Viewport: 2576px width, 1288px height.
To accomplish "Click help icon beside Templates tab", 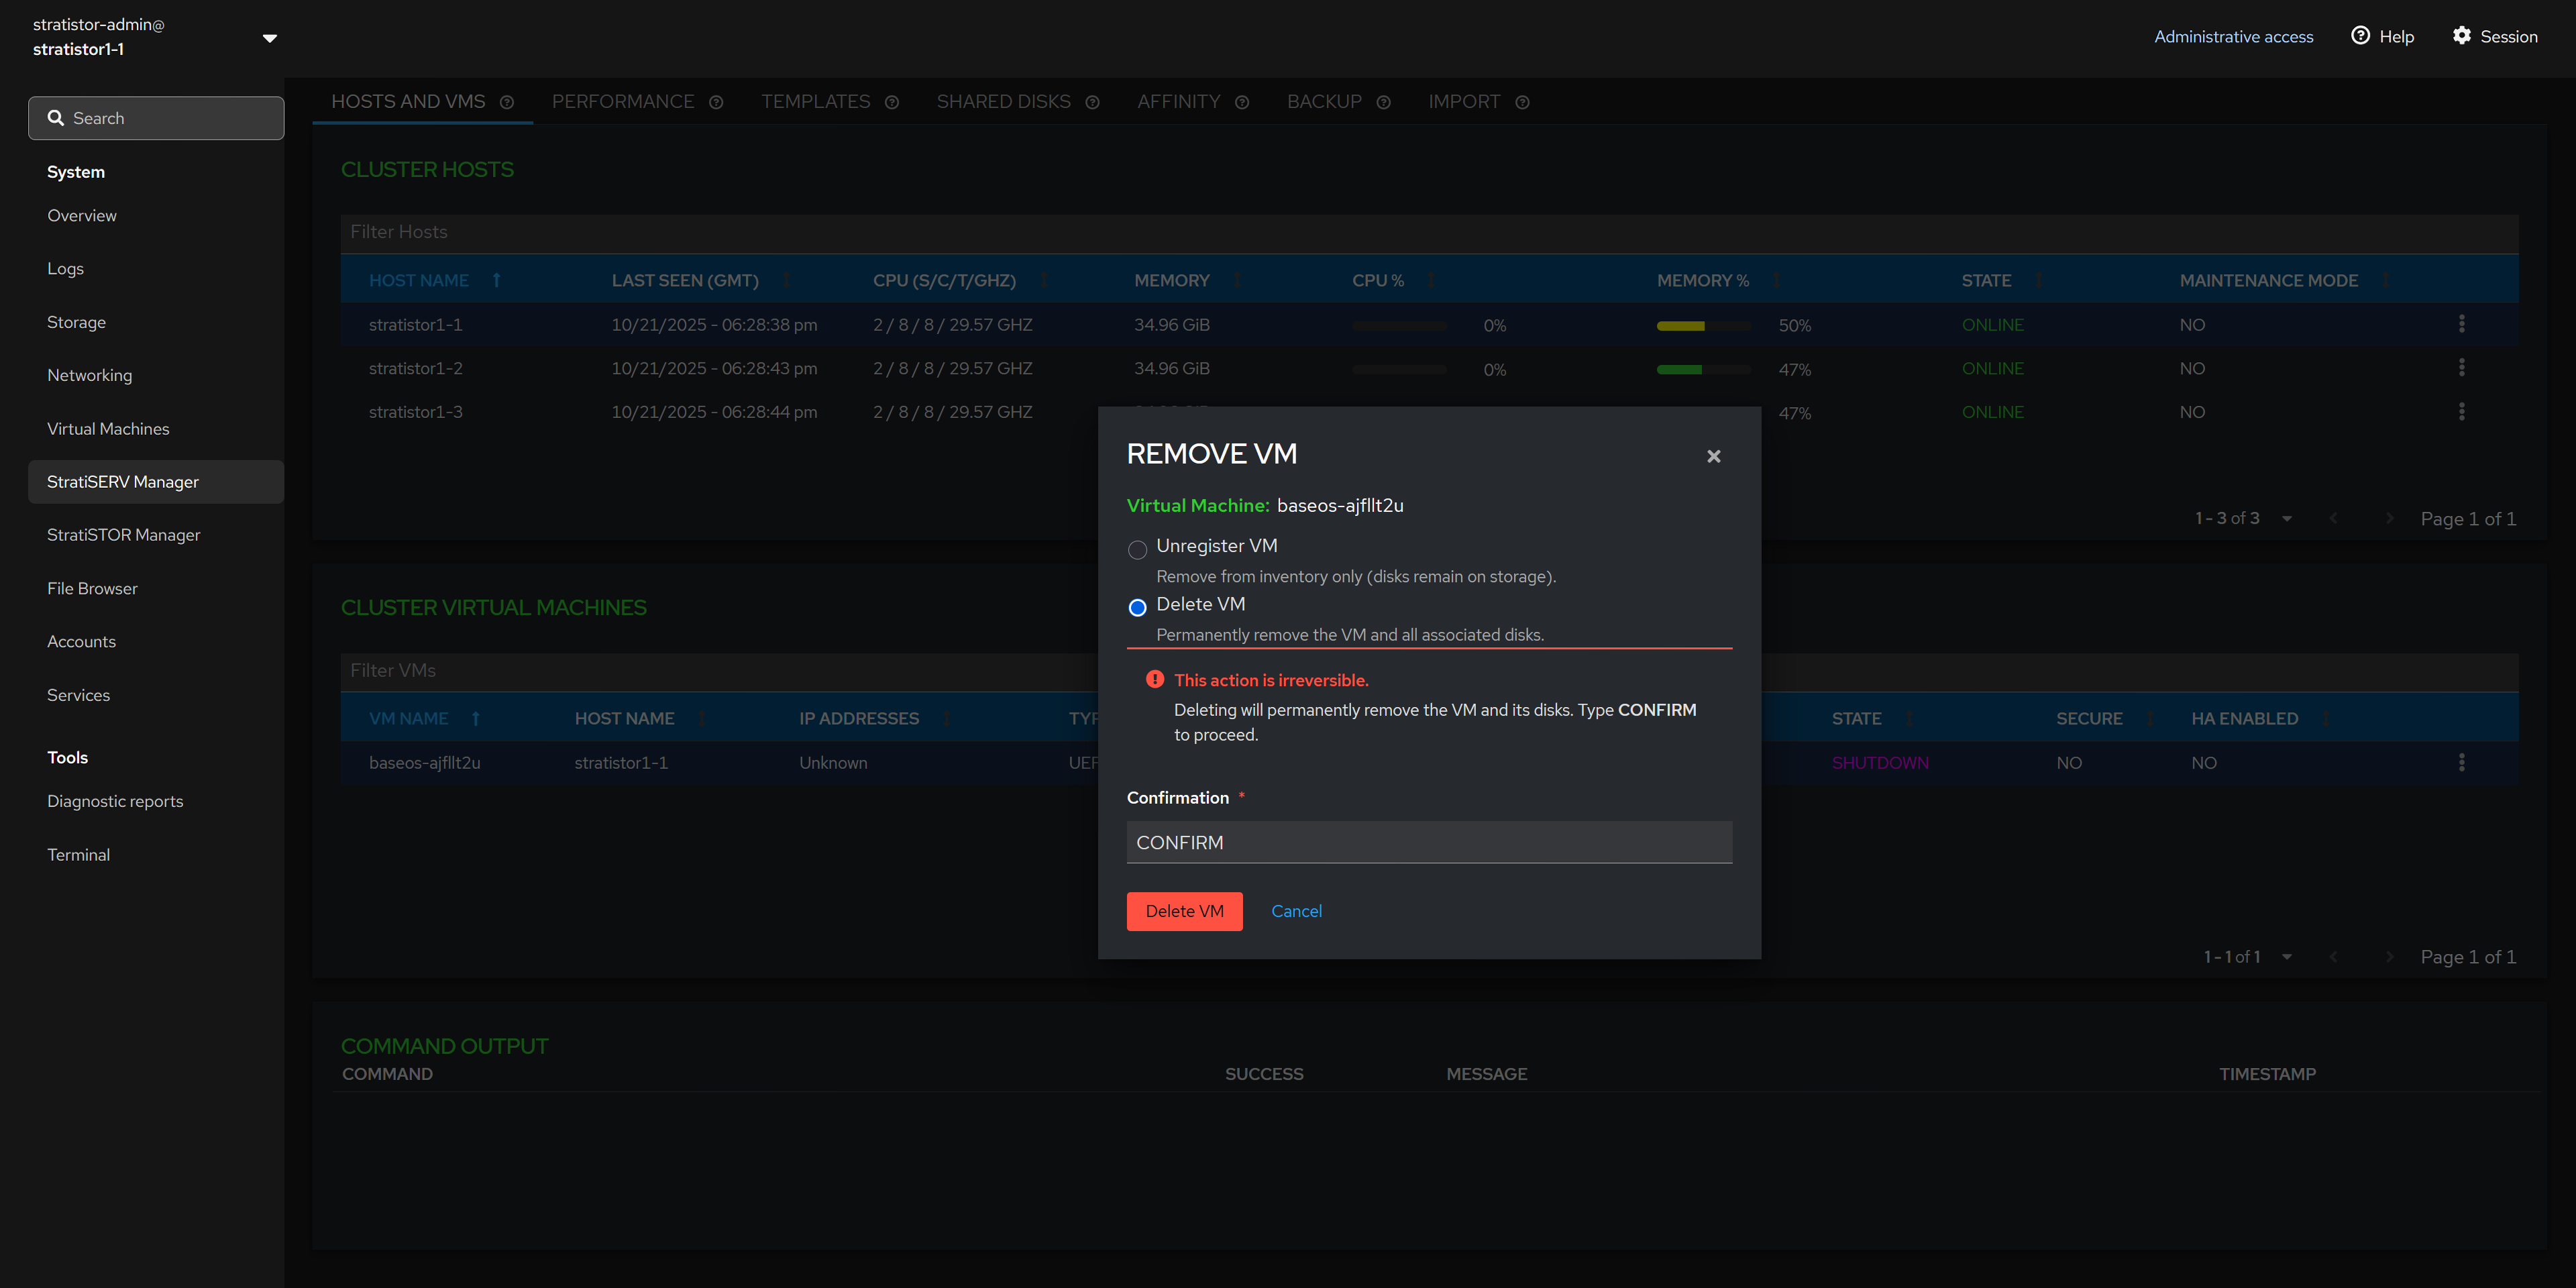I will coord(892,102).
